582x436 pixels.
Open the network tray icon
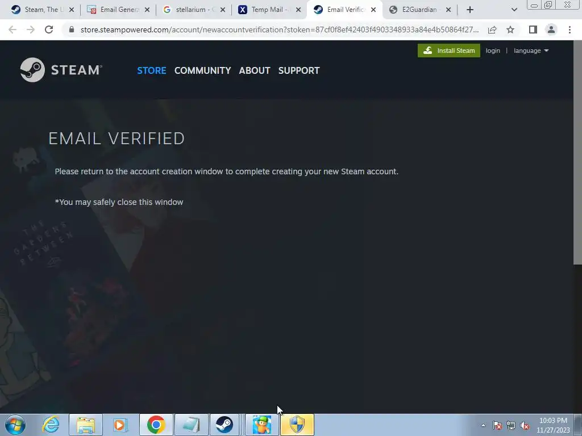click(x=511, y=425)
